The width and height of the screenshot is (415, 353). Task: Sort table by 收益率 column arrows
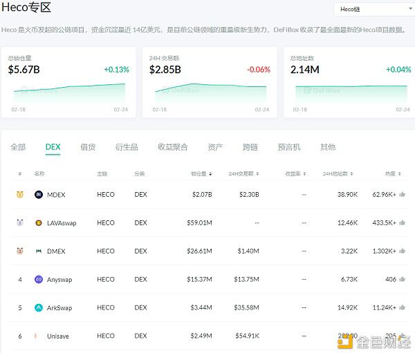[x=304, y=173]
